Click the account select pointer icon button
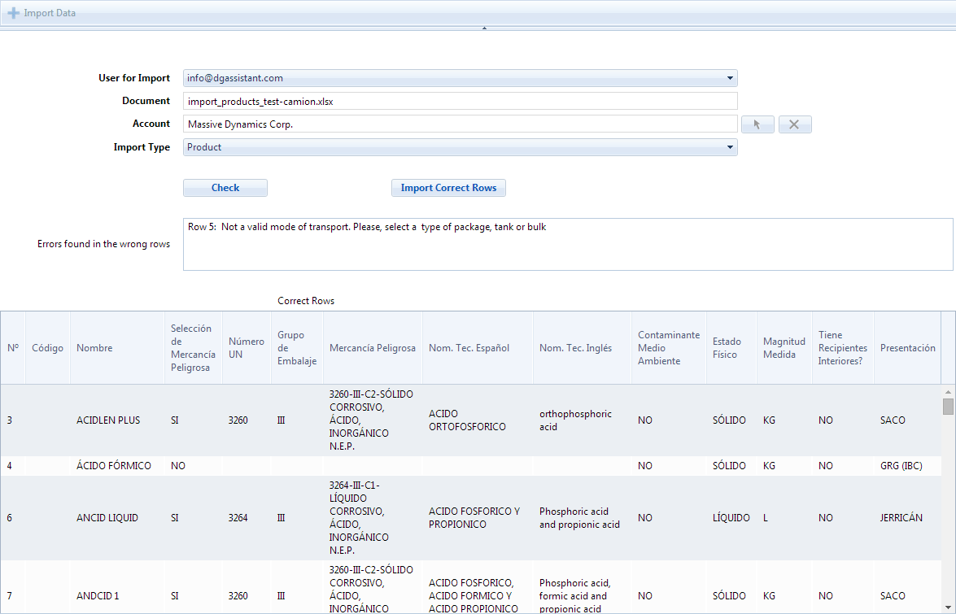This screenshot has width=956, height=614. point(757,124)
